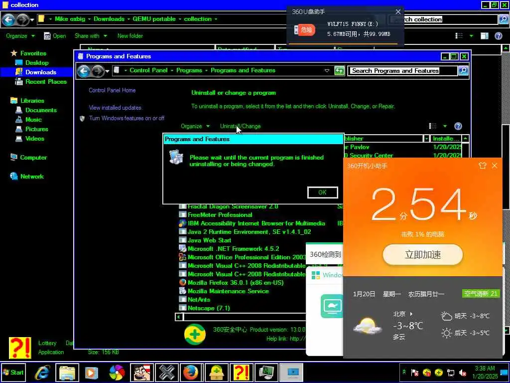
Task: Open Programs and Features help icon
Action: [x=458, y=126]
